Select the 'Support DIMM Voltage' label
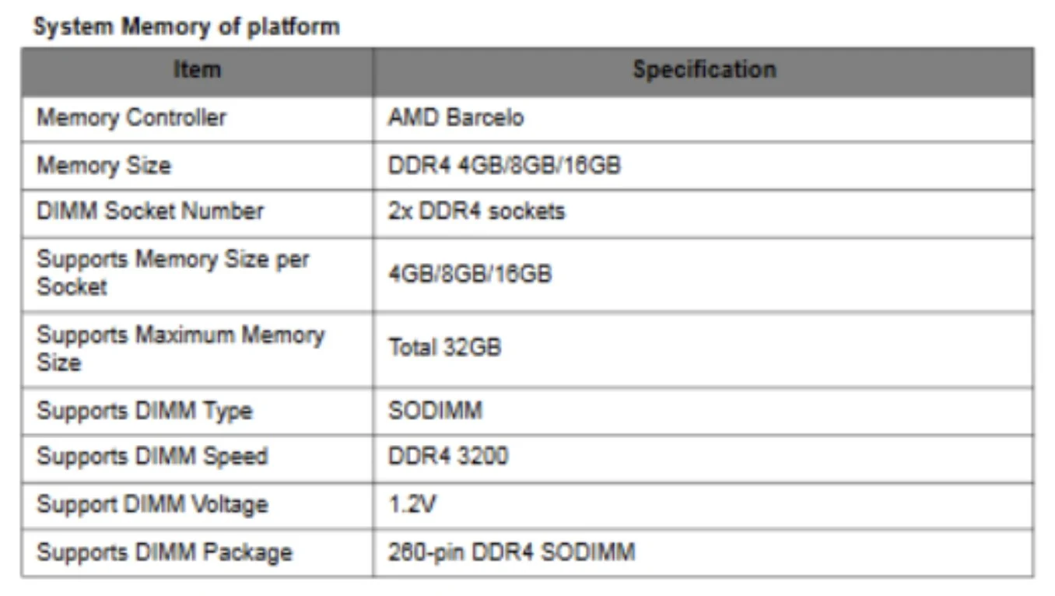Viewport: 1055px width, 596px height. [x=152, y=504]
